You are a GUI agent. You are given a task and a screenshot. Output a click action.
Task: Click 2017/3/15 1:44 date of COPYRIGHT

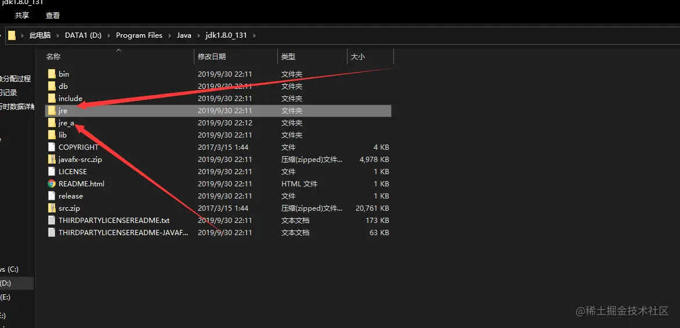click(x=223, y=147)
